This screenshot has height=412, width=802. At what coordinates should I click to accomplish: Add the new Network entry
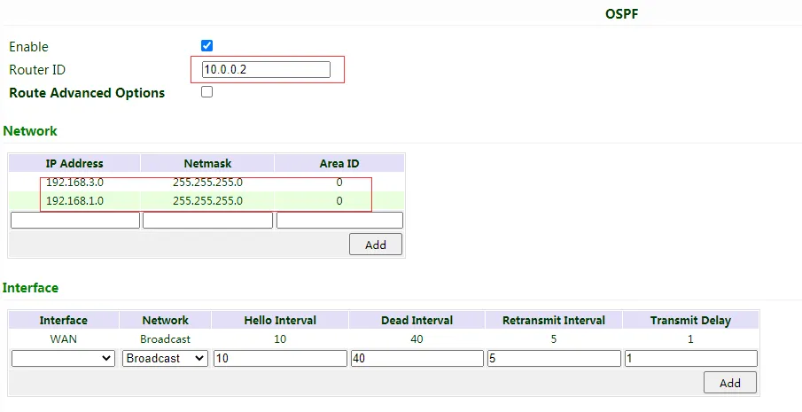376,245
